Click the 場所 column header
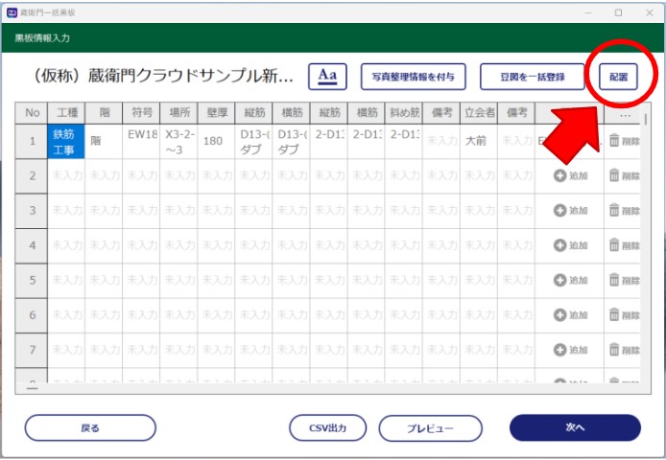The width and height of the screenshot is (666, 460). pos(178,113)
